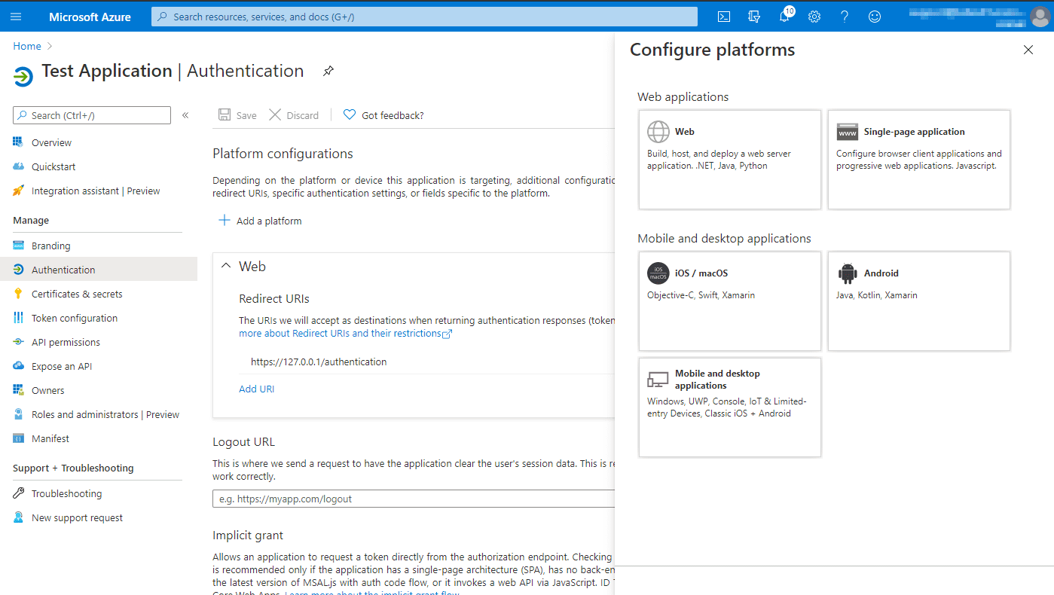Click the Integration assistant rocket icon

[x=18, y=191]
